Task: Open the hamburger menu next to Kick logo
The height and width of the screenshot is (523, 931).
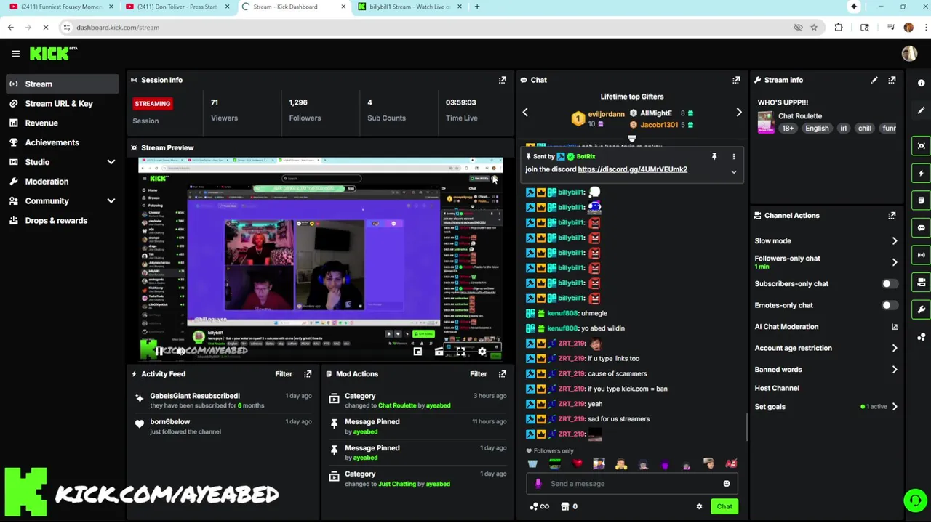Action: 15,54
